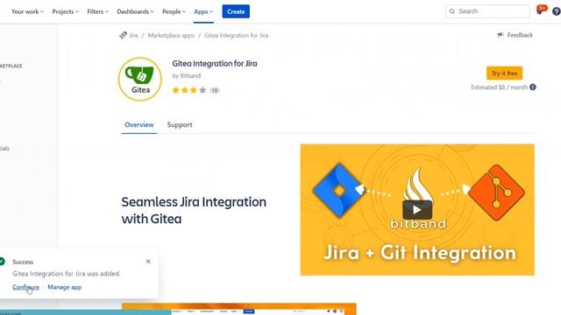Click the pricing info icon
The height and width of the screenshot is (315, 561).
(x=533, y=87)
